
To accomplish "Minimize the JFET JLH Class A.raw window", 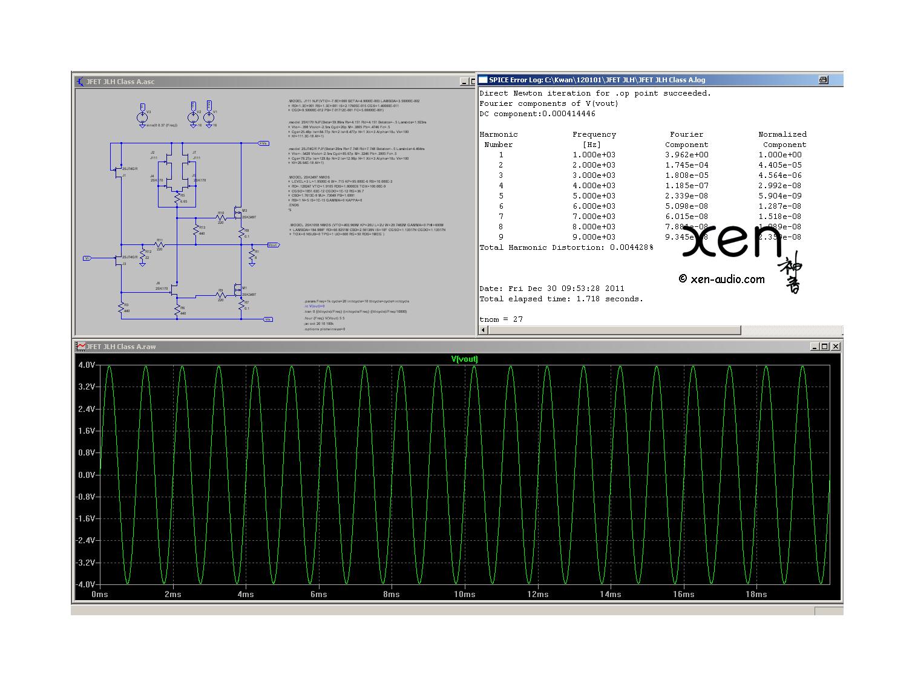I will pos(814,347).
